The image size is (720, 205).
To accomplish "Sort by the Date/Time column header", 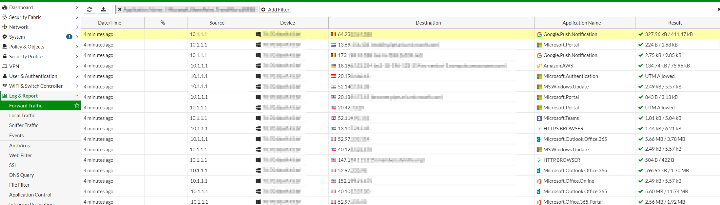I will (x=109, y=23).
